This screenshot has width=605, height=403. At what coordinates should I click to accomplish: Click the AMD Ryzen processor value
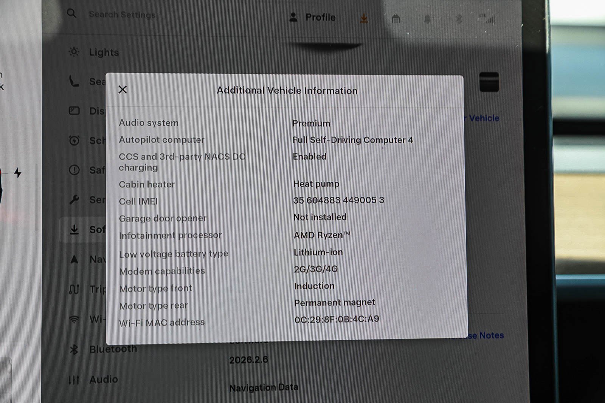pos(322,235)
